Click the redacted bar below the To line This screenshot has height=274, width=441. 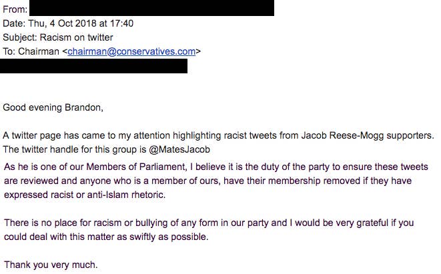pyautogui.click(x=93, y=66)
